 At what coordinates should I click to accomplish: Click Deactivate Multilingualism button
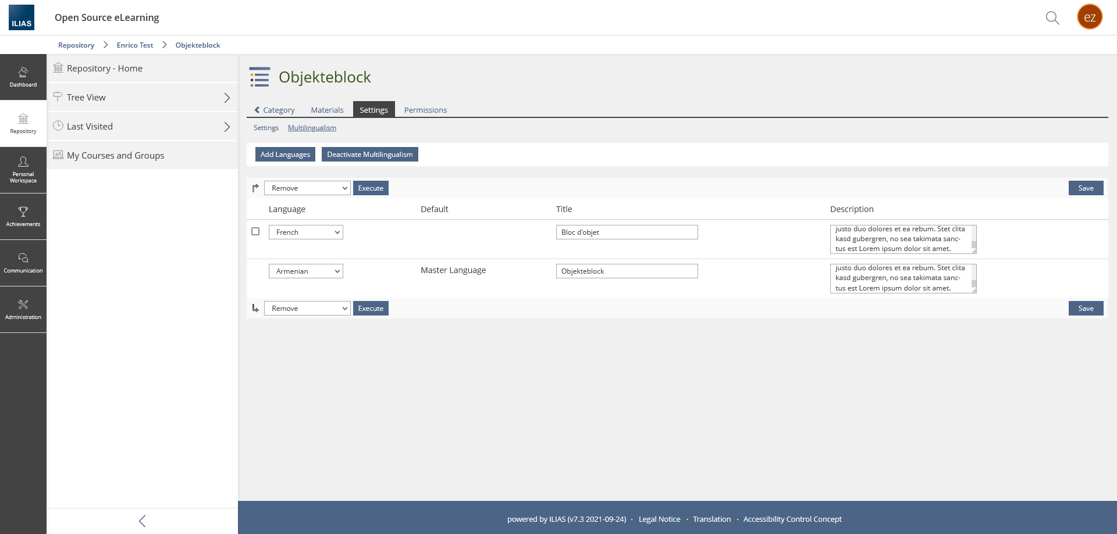[369, 155]
